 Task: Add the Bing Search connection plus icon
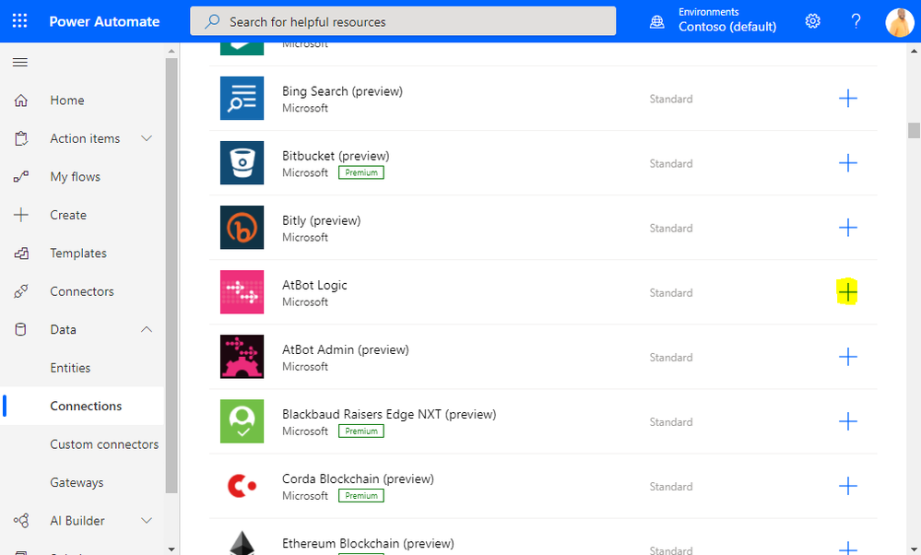pyautogui.click(x=848, y=99)
